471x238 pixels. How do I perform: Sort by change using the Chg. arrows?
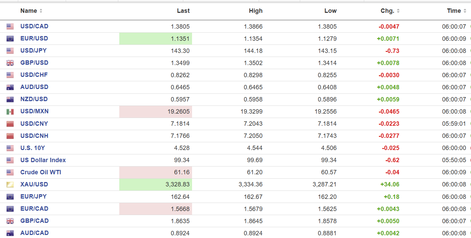point(398,11)
